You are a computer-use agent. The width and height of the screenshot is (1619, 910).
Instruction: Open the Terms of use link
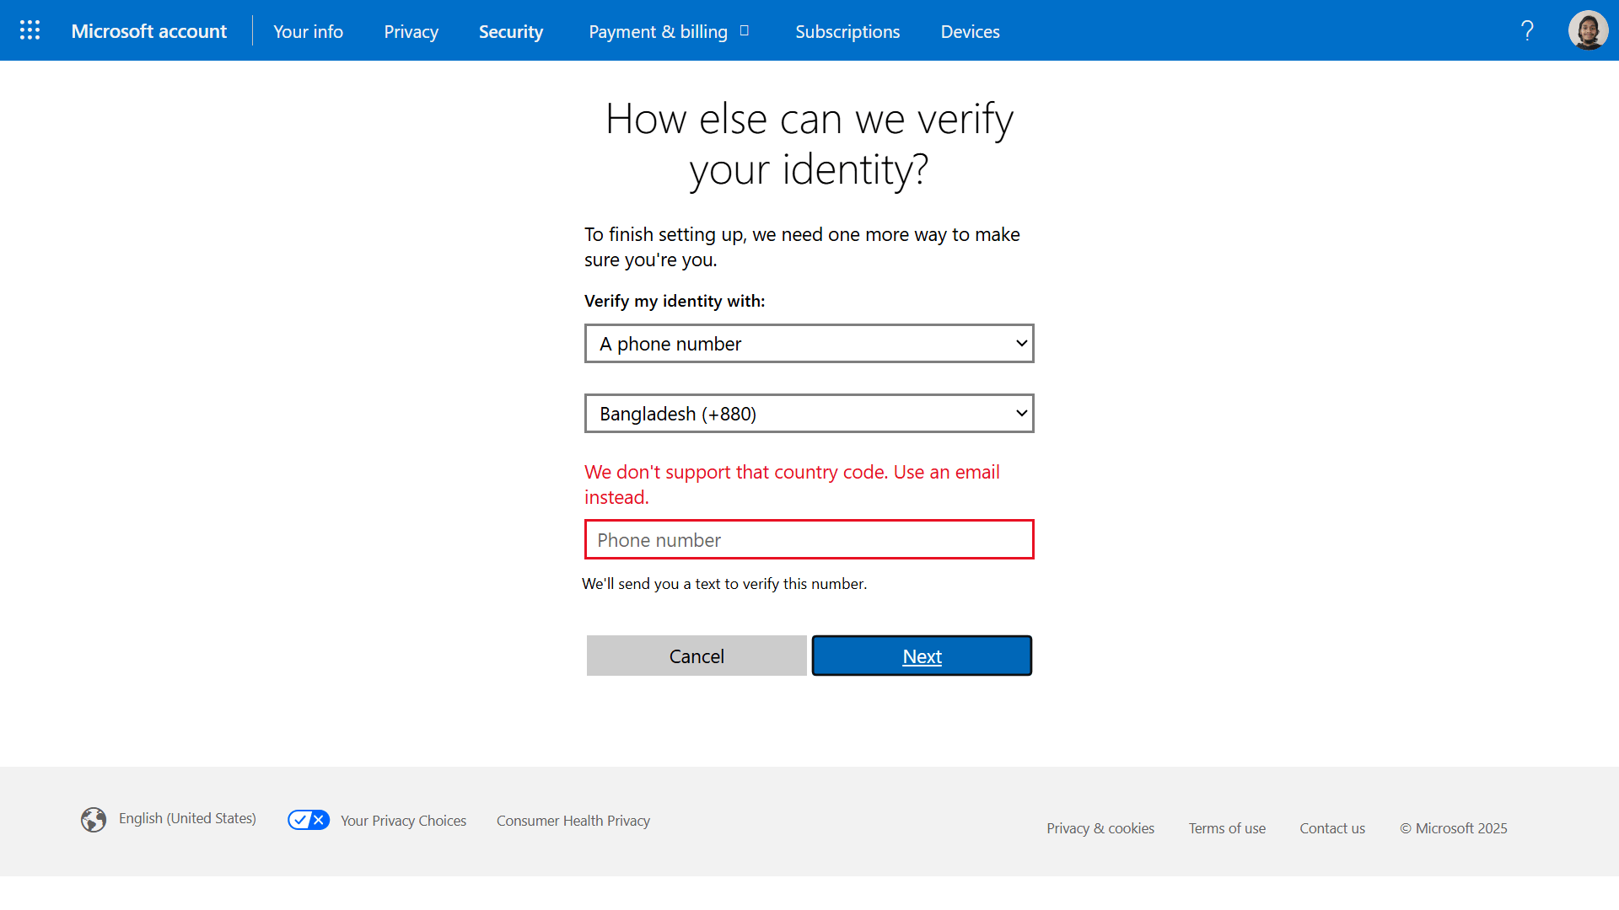coord(1227,828)
